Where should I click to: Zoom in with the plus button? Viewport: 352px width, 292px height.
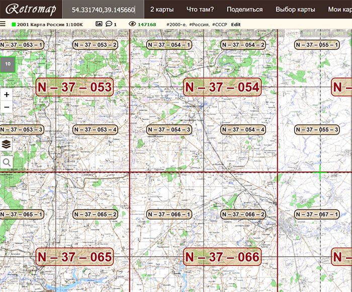[7, 95]
